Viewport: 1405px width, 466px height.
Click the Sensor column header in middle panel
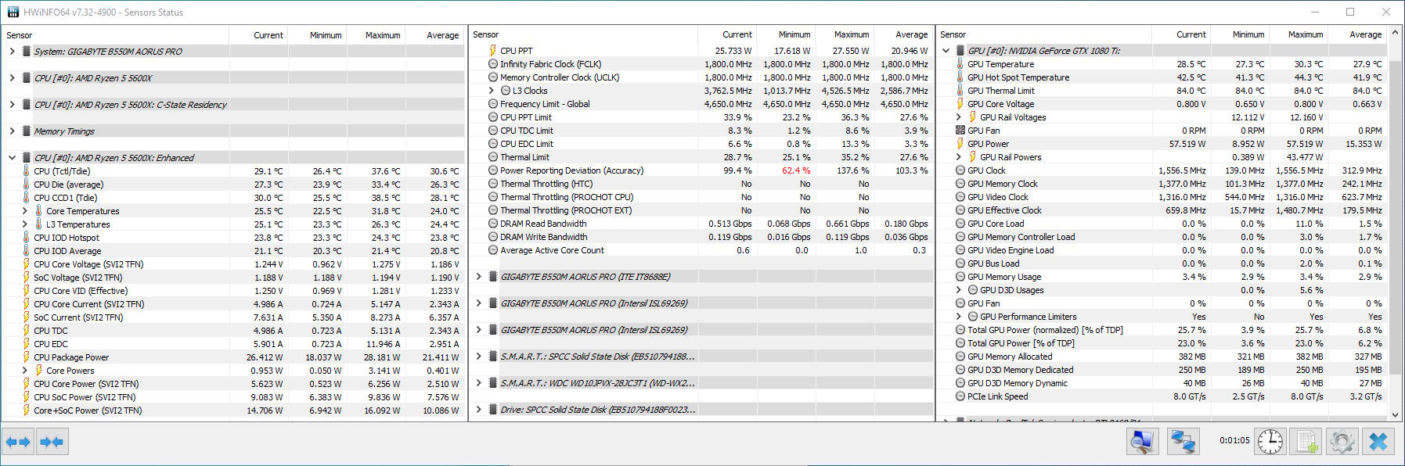[x=583, y=34]
